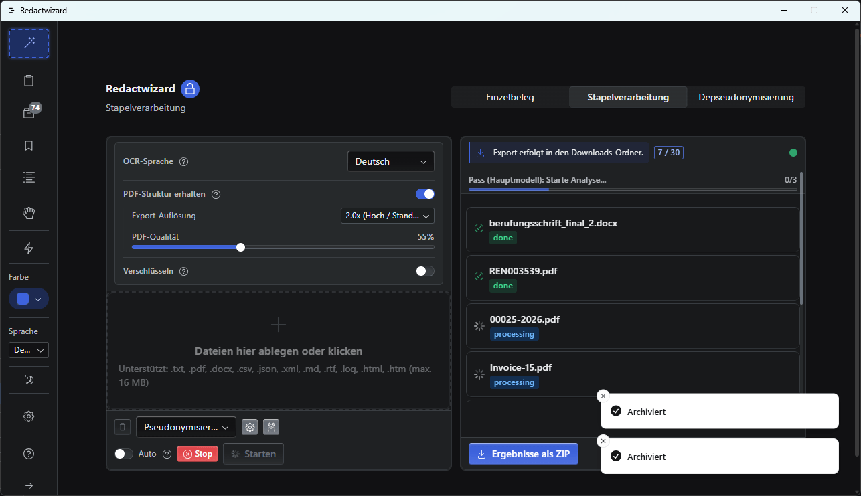Toggle the night mode moon icon
The height and width of the screenshot is (496, 861).
pos(29,380)
